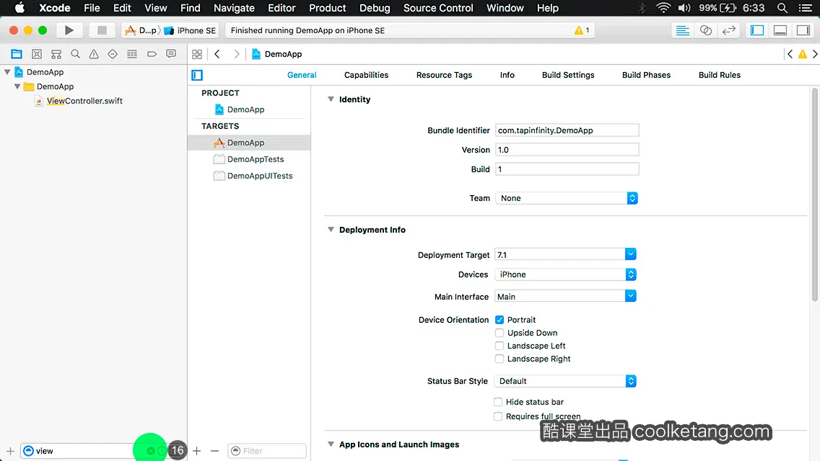Go back in editor history
Viewport: 820px width, 461px height.
click(x=217, y=54)
